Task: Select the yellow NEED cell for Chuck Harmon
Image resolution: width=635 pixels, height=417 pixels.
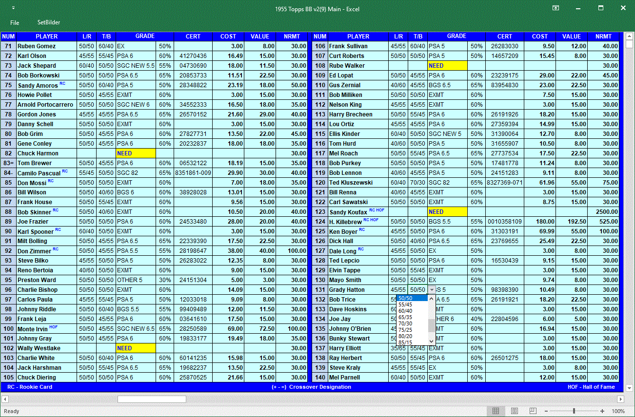Action: click(136, 153)
